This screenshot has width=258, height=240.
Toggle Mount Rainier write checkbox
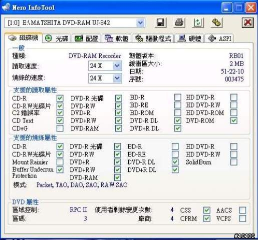tap(60, 162)
